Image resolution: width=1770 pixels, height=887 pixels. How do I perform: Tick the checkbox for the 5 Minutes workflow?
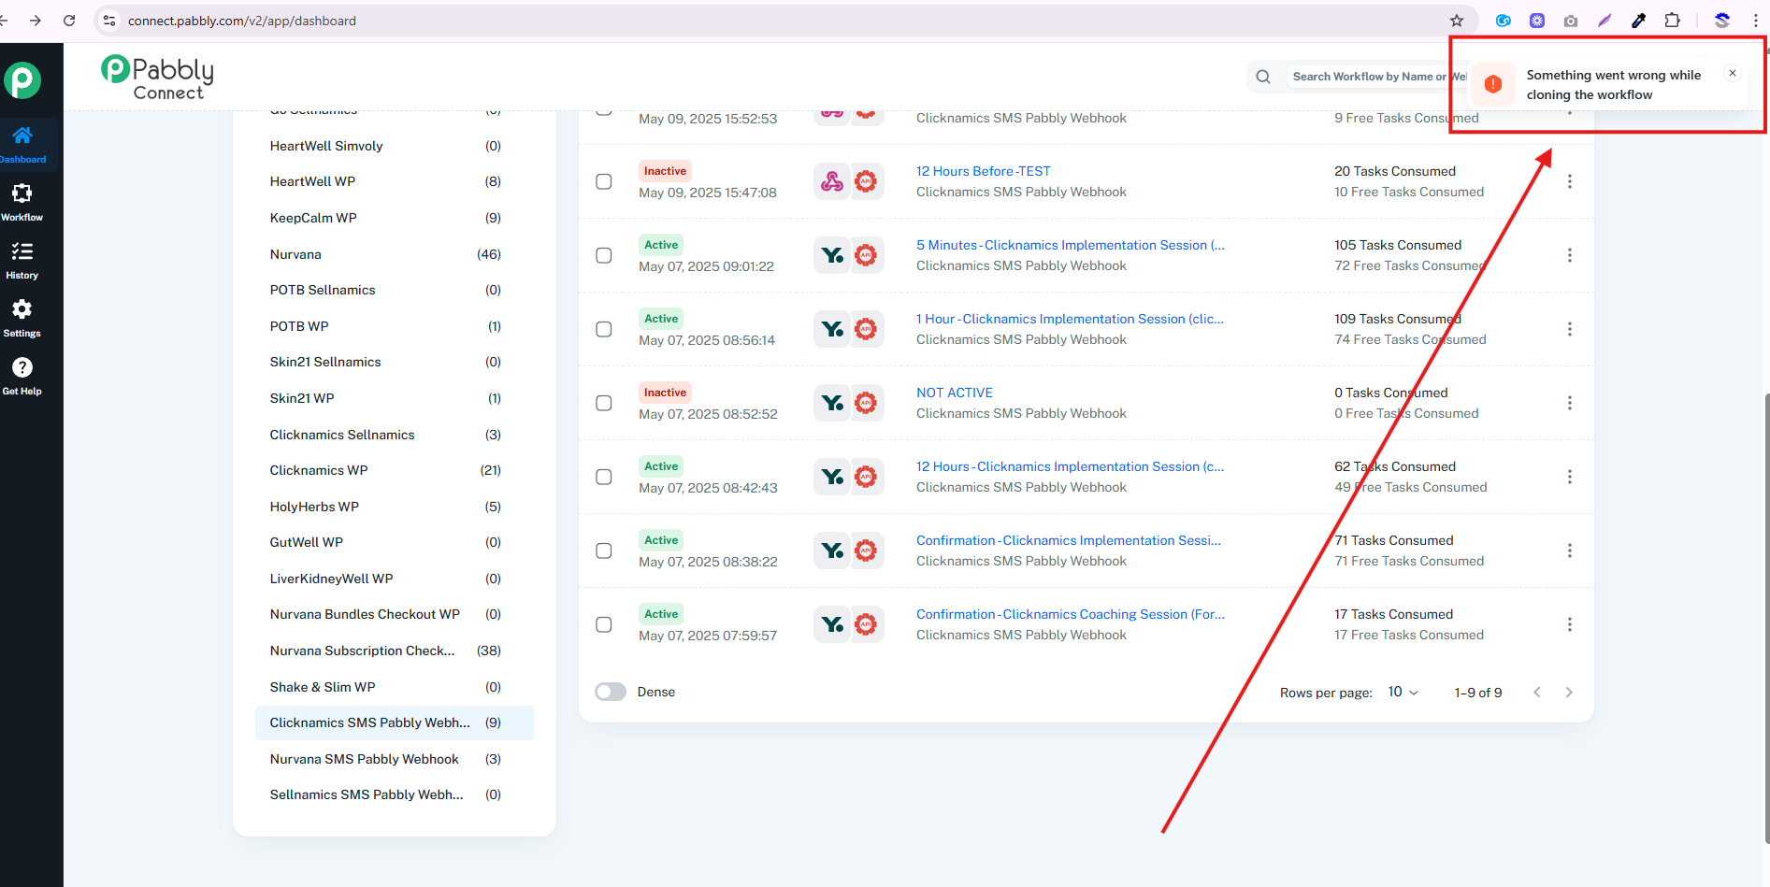tap(604, 255)
